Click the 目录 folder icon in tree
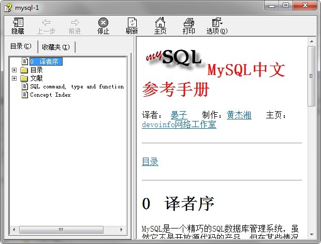Image resolution: width=321 pixels, height=244 pixels. click(x=24, y=70)
